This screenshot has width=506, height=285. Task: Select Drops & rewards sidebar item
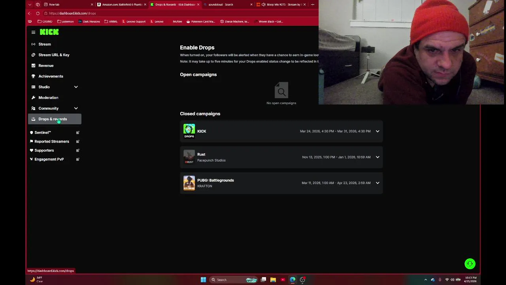click(55, 119)
